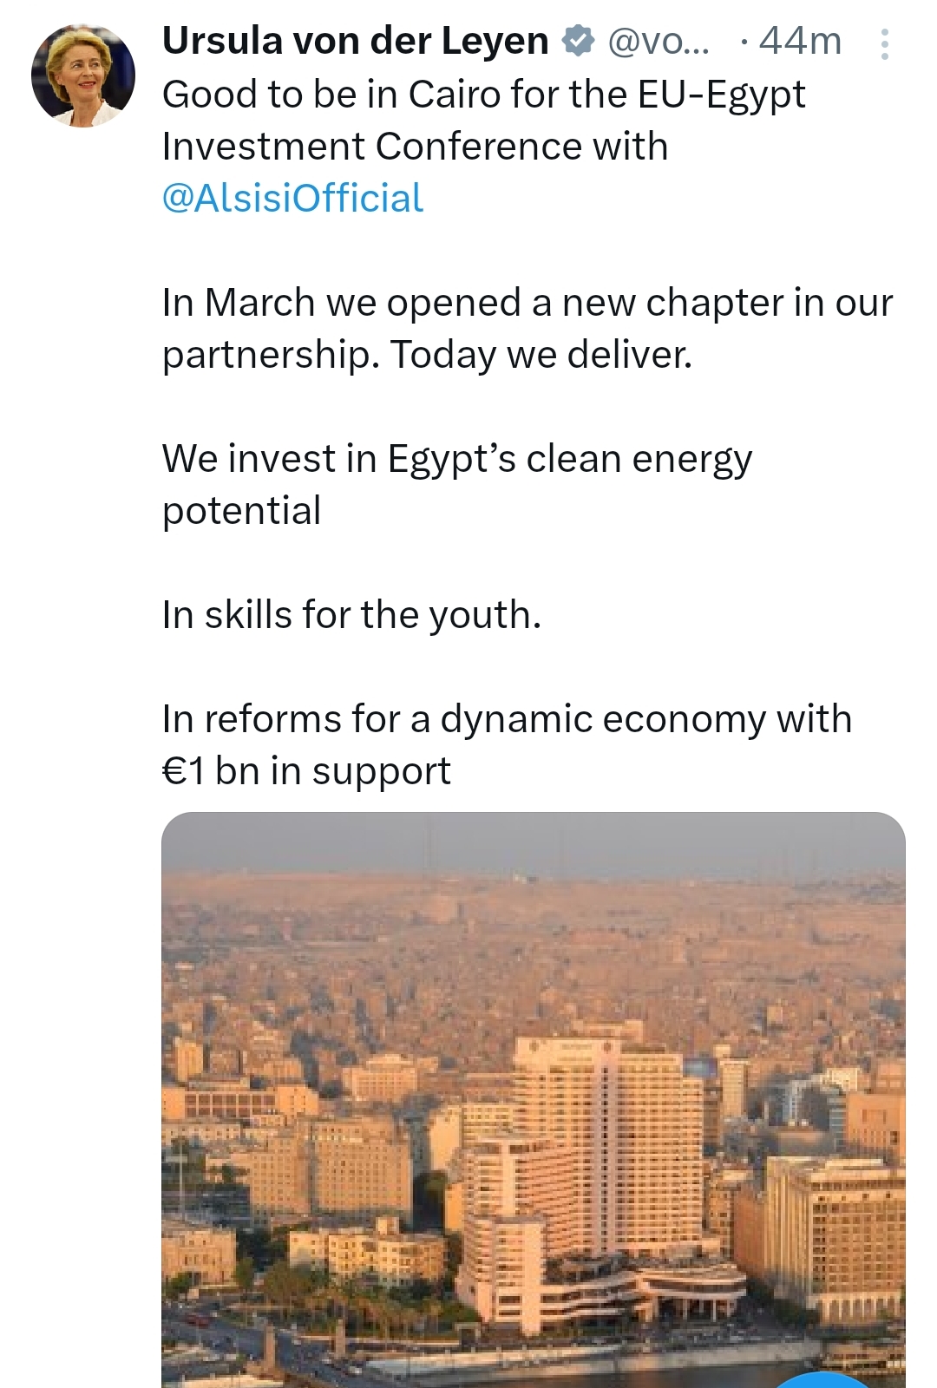
Task: Click the "Investment Conference with" text line
Action: pyautogui.click(x=415, y=146)
